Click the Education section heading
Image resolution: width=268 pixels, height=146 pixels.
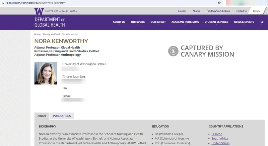[x=160, y=127]
